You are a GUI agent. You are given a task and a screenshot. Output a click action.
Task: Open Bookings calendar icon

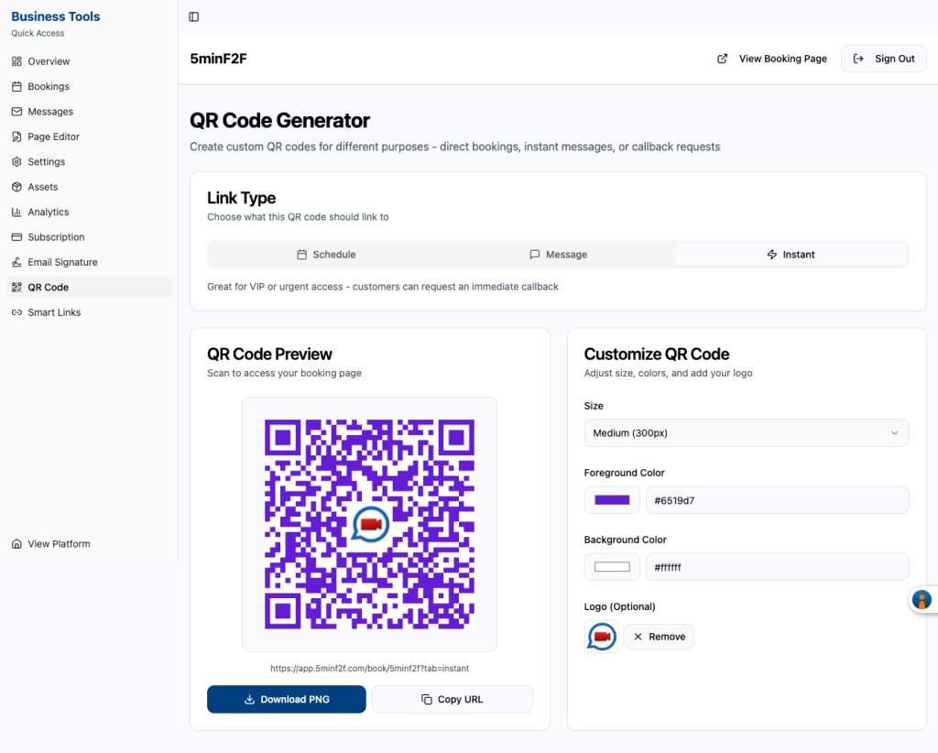(x=16, y=86)
